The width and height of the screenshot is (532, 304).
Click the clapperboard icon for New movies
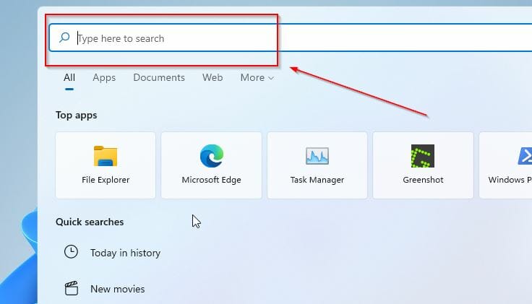72,288
